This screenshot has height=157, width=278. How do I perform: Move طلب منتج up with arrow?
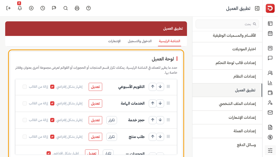(x=153, y=137)
